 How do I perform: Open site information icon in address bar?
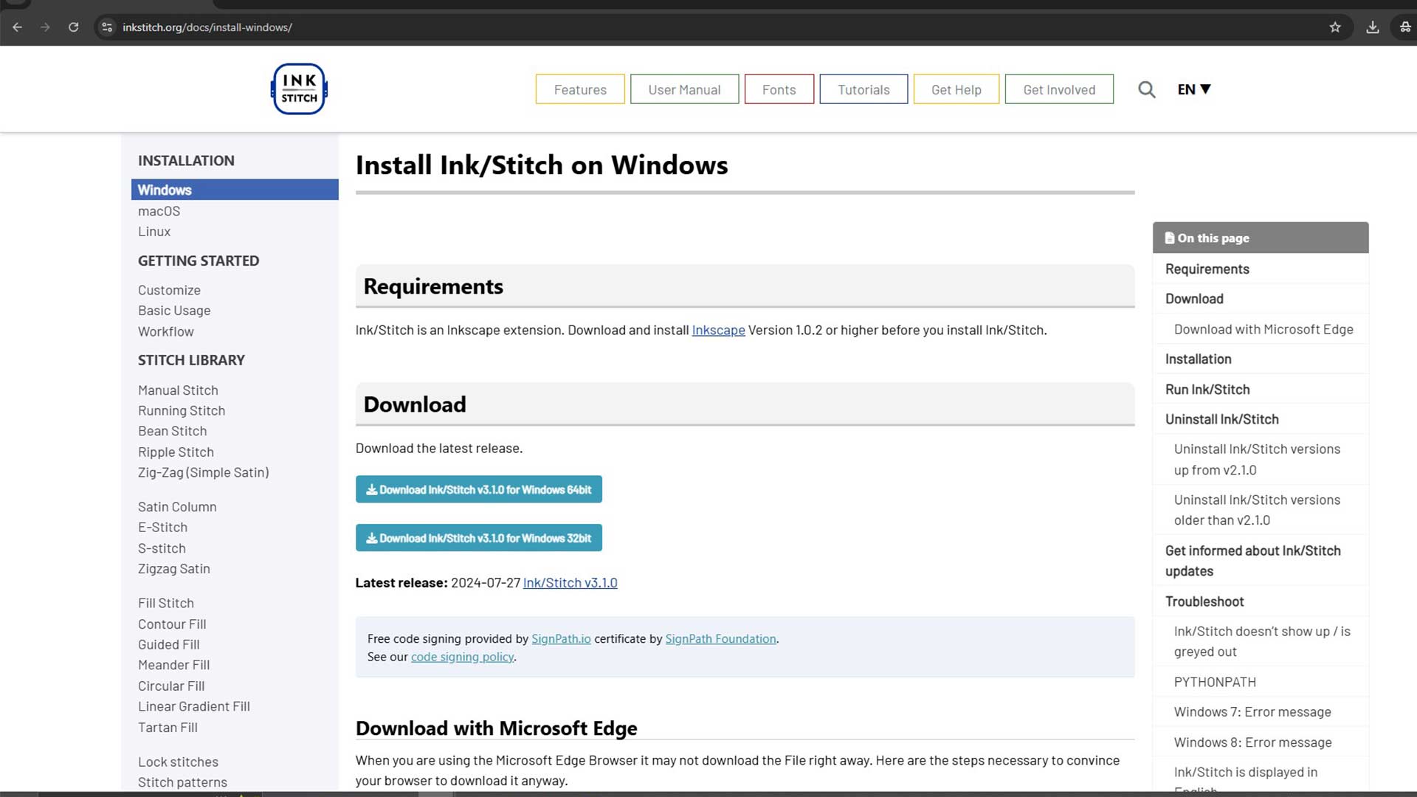coord(107,27)
